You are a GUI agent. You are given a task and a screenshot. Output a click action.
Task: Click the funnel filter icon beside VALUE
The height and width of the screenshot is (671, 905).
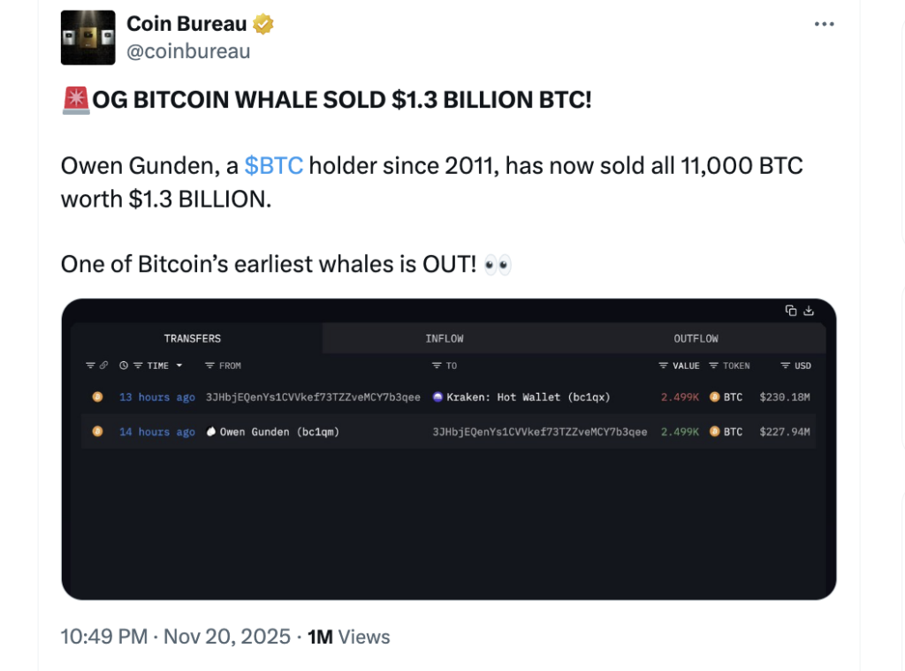[663, 366]
